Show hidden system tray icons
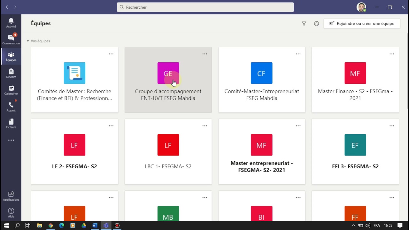Image resolution: width=409 pixels, height=230 pixels. [x=353, y=226]
